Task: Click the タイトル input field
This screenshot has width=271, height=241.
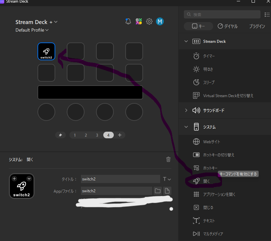Action: coord(120,179)
